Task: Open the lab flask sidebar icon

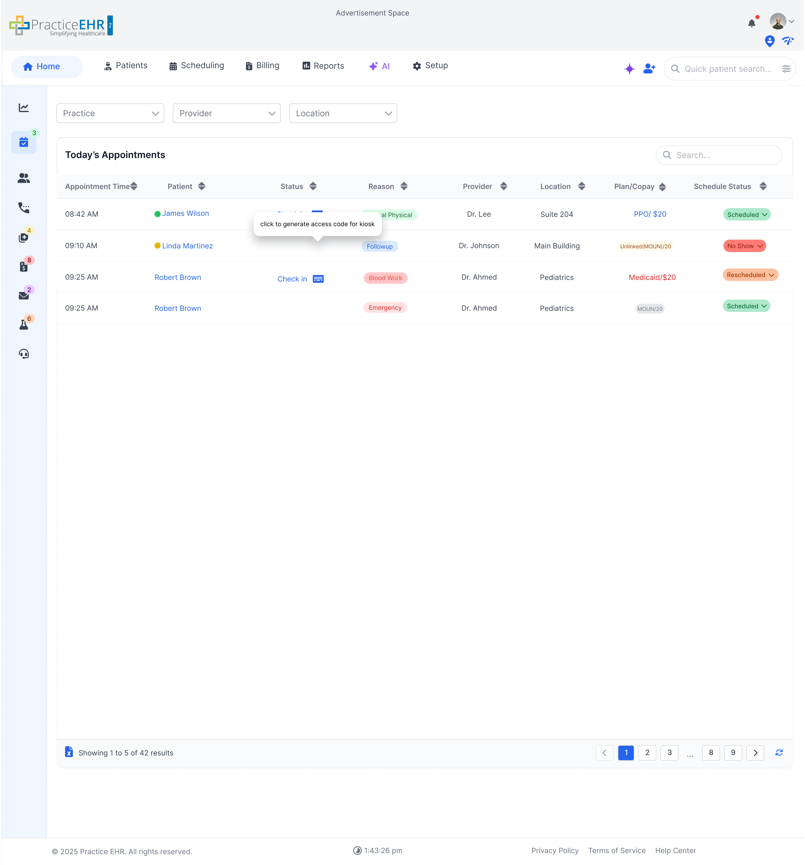Action: pyautogui.click(x=24, y=325)
